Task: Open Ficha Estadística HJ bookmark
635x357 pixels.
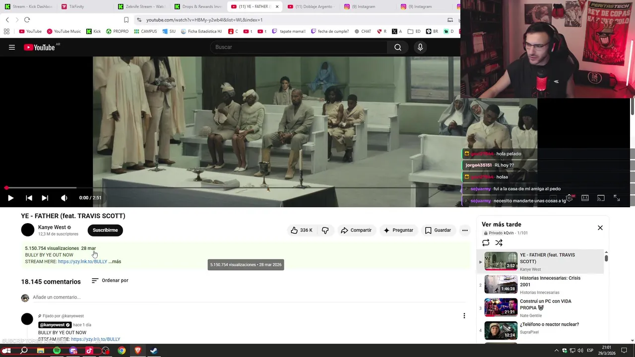Action: (201, 31)
